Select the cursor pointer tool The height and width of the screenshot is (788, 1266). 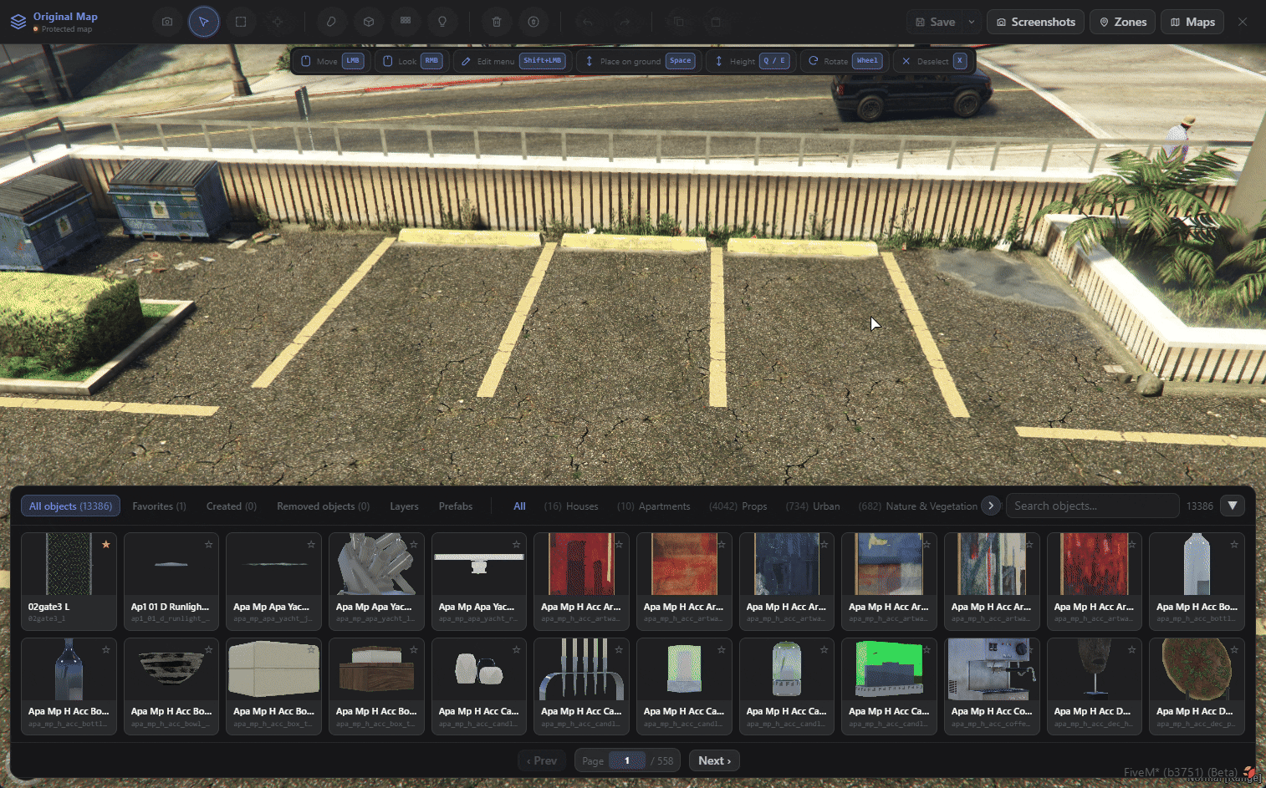(x=204, y=22)
